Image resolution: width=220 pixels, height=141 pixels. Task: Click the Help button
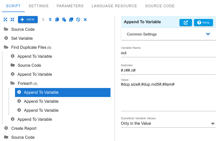click(x=203, y=22)
